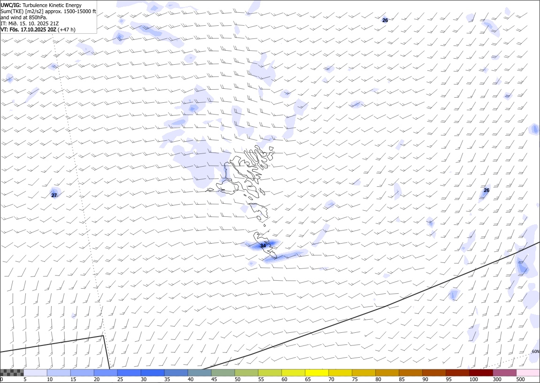Select the "60N" latitude label
540x383 pixels.
pyautogui.click(x=535, y=352)
